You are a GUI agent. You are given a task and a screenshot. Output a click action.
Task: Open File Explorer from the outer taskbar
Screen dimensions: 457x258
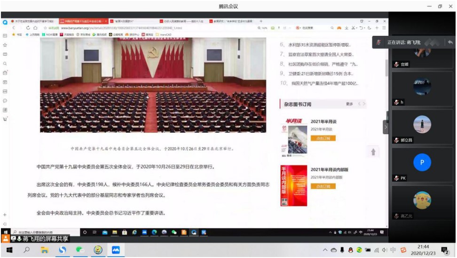pyautogui.click(x=44, y=250)
